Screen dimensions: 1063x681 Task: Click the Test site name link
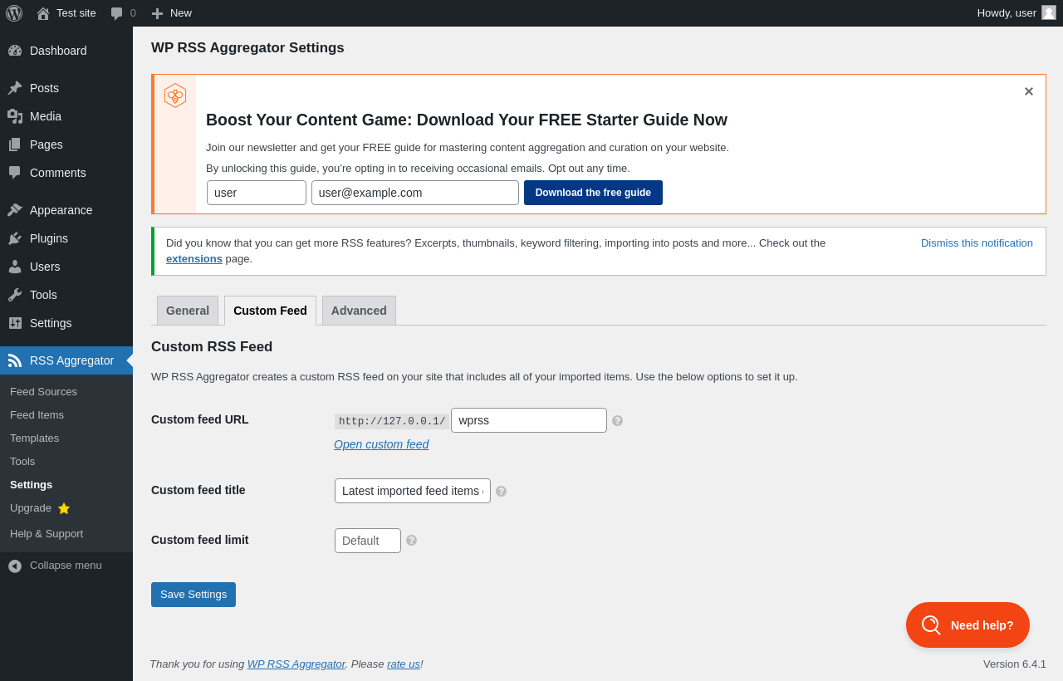click(x=76, y=13)
